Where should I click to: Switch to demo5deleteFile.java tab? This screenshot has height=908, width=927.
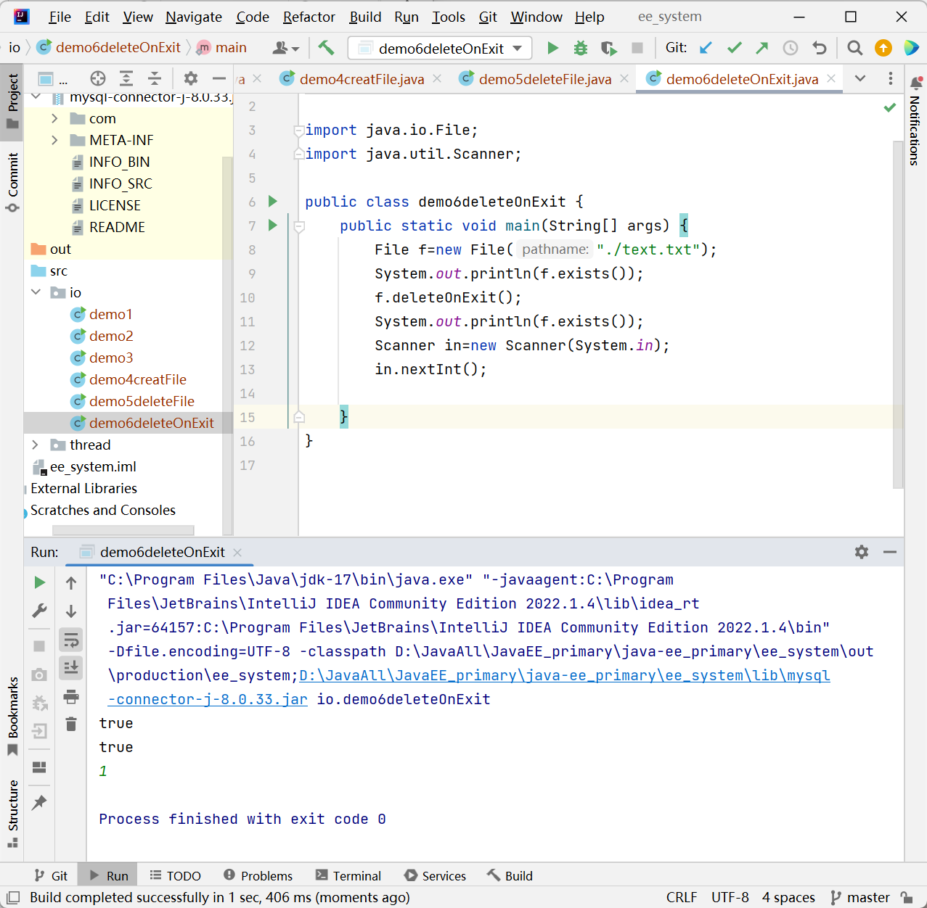pyautogui.click(x=545, y=79)
